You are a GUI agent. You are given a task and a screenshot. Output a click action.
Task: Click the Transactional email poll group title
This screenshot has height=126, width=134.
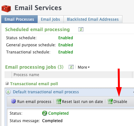coord(34,84)
